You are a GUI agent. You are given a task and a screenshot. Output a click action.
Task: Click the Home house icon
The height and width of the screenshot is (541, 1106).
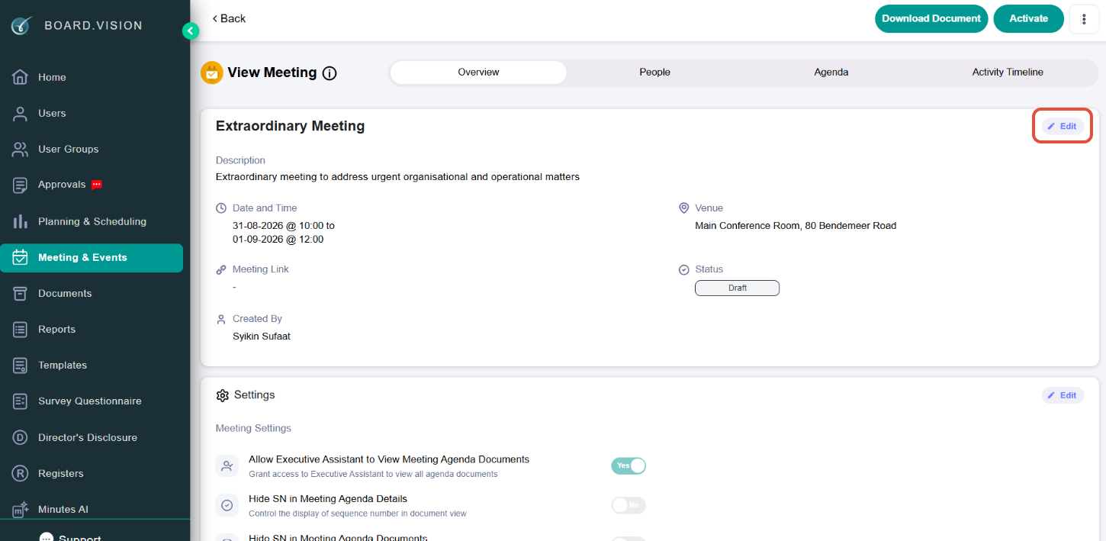21,77
